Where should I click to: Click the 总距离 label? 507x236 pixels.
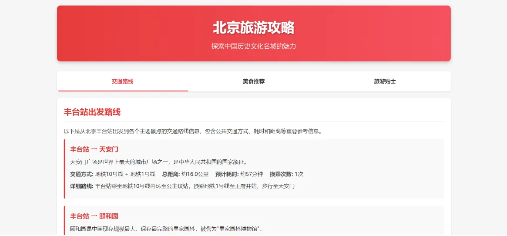pyautogui.click(x=171, y=174)
